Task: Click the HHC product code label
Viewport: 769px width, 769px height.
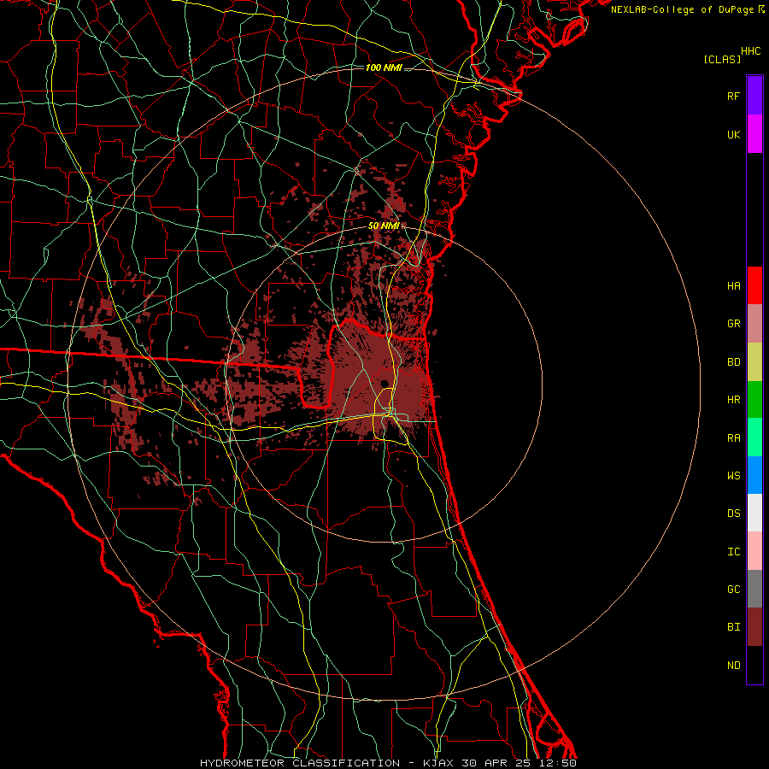Action: (751, 51)
